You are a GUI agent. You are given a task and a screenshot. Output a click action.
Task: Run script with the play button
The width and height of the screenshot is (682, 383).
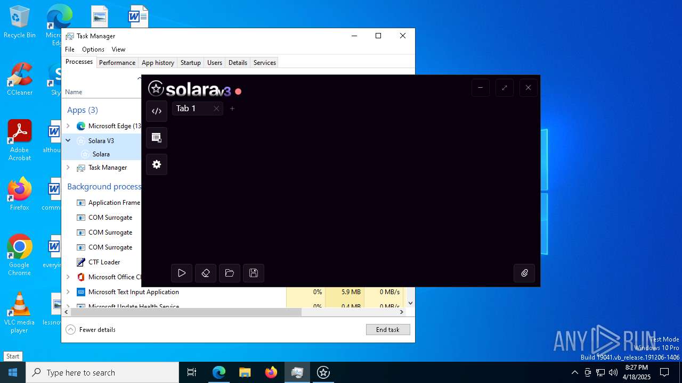(x=182, y=273)
